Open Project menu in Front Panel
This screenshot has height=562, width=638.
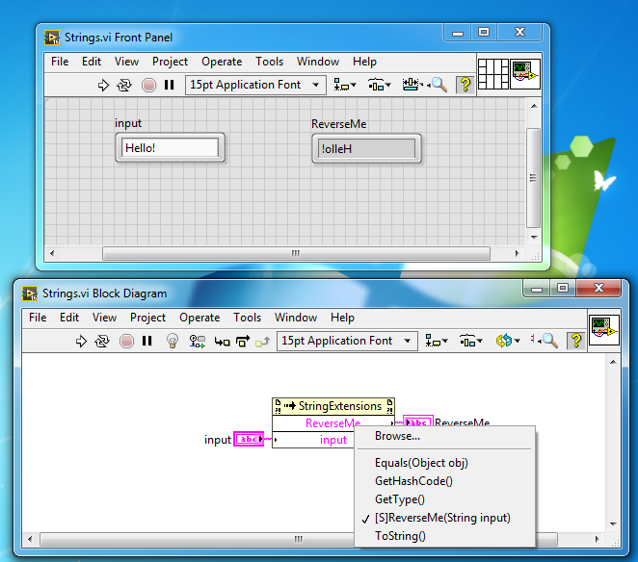[170, 62]
